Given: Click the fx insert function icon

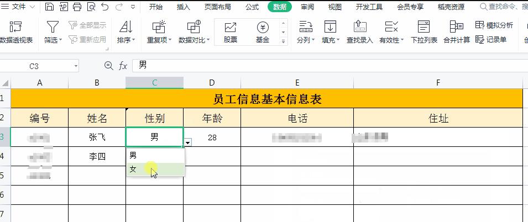Looking at the screenshot, I should [x=123, y=66].
